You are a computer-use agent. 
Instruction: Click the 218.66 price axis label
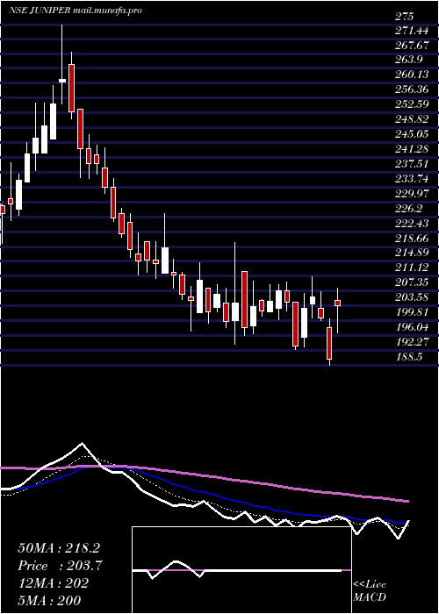[x=411, y=239]
